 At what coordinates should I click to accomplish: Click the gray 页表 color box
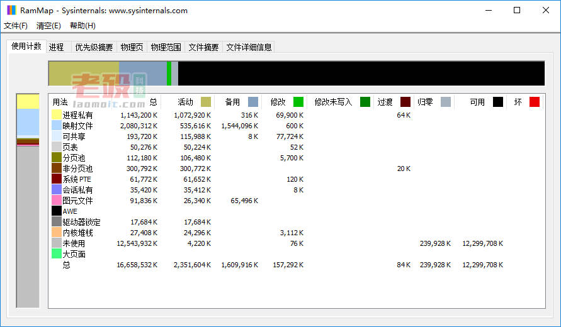click(57, 147)
